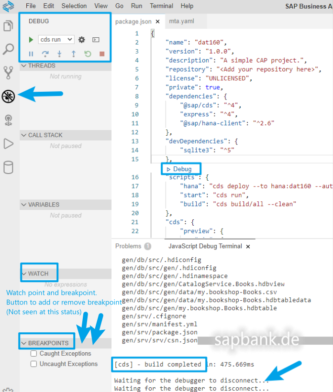
Task: Open the Explorer files icon in sidebar
Action: tap(8, 26)
